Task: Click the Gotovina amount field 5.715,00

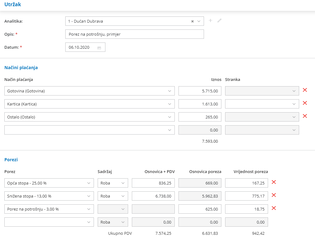Action: (x=200, y=91)
